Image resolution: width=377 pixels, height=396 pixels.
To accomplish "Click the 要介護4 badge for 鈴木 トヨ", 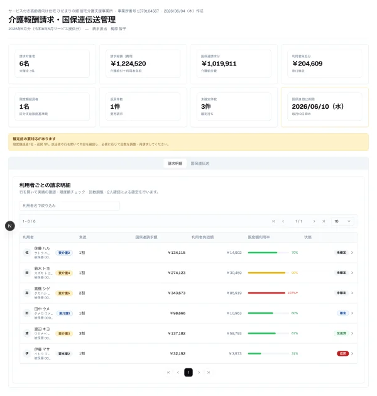I will click(64, 273).
